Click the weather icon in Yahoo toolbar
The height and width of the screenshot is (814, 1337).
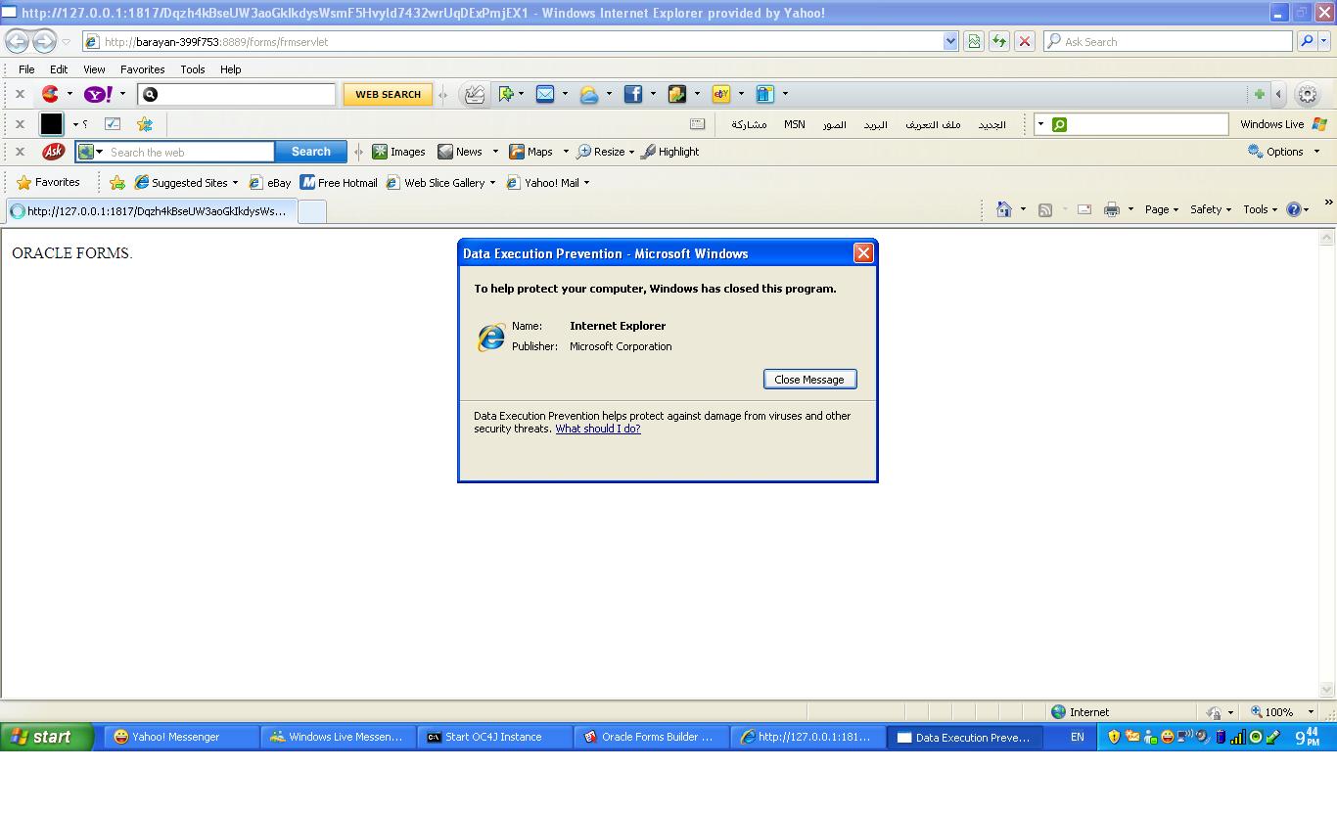[x=589, y=94]
